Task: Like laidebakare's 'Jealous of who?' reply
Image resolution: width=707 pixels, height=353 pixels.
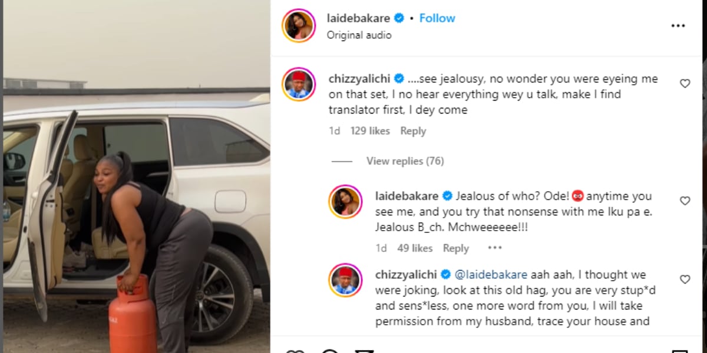Action: click(x=685, y=201)
